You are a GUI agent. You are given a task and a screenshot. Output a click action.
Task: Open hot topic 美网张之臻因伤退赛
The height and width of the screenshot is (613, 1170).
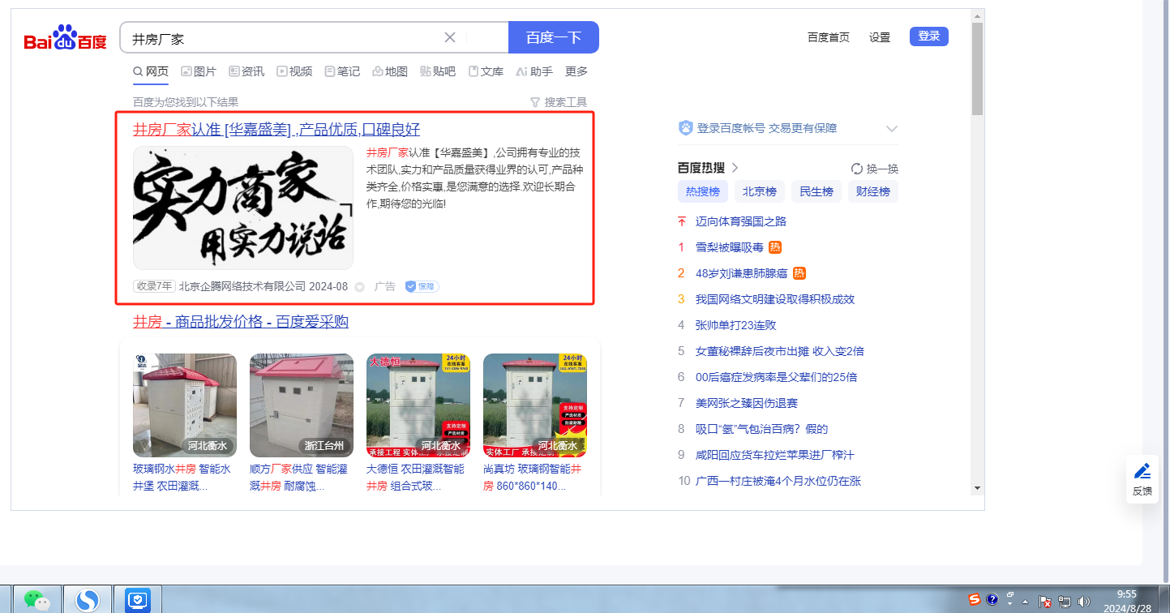click(x=747, y=403)
